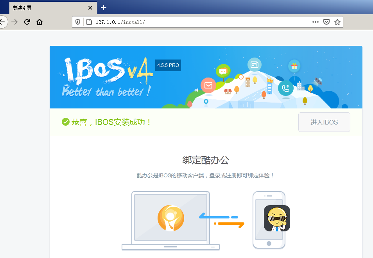Click the map location pin icon

[206, 102]
